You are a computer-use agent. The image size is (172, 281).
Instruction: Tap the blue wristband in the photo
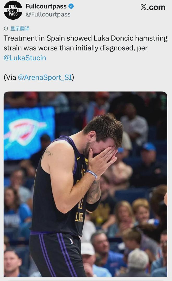[x=92, y=174]
